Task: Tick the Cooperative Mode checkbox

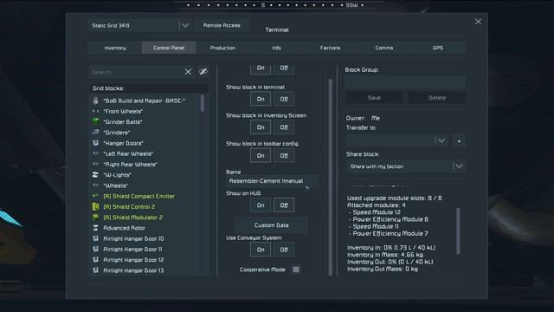Action: [296, 270]
